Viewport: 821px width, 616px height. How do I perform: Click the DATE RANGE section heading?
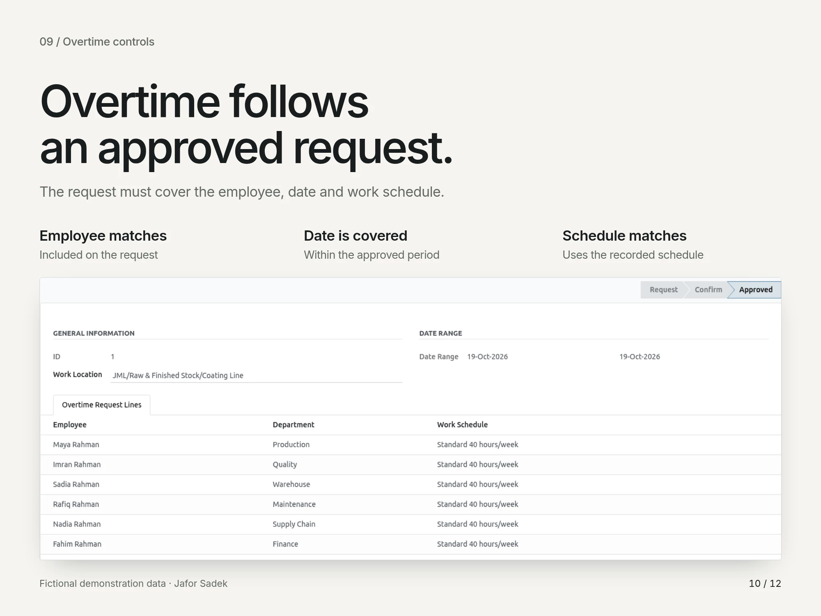point(440,333)
